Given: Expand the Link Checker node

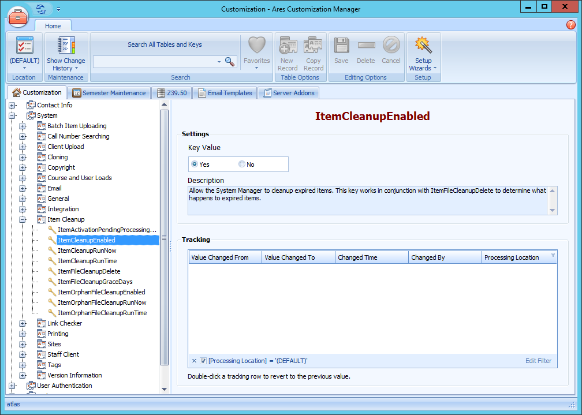Looking at the screenshot, I should click(x=23, y=323).
